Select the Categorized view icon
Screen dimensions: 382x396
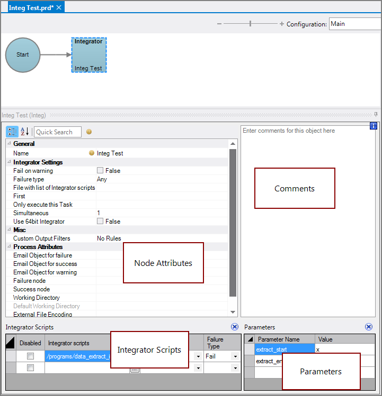(x=12, y=132)
